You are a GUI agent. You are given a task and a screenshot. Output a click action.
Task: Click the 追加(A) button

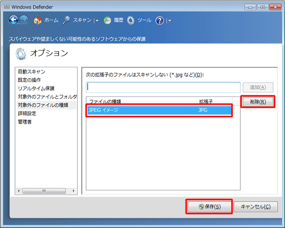click(x=258, y=87)
